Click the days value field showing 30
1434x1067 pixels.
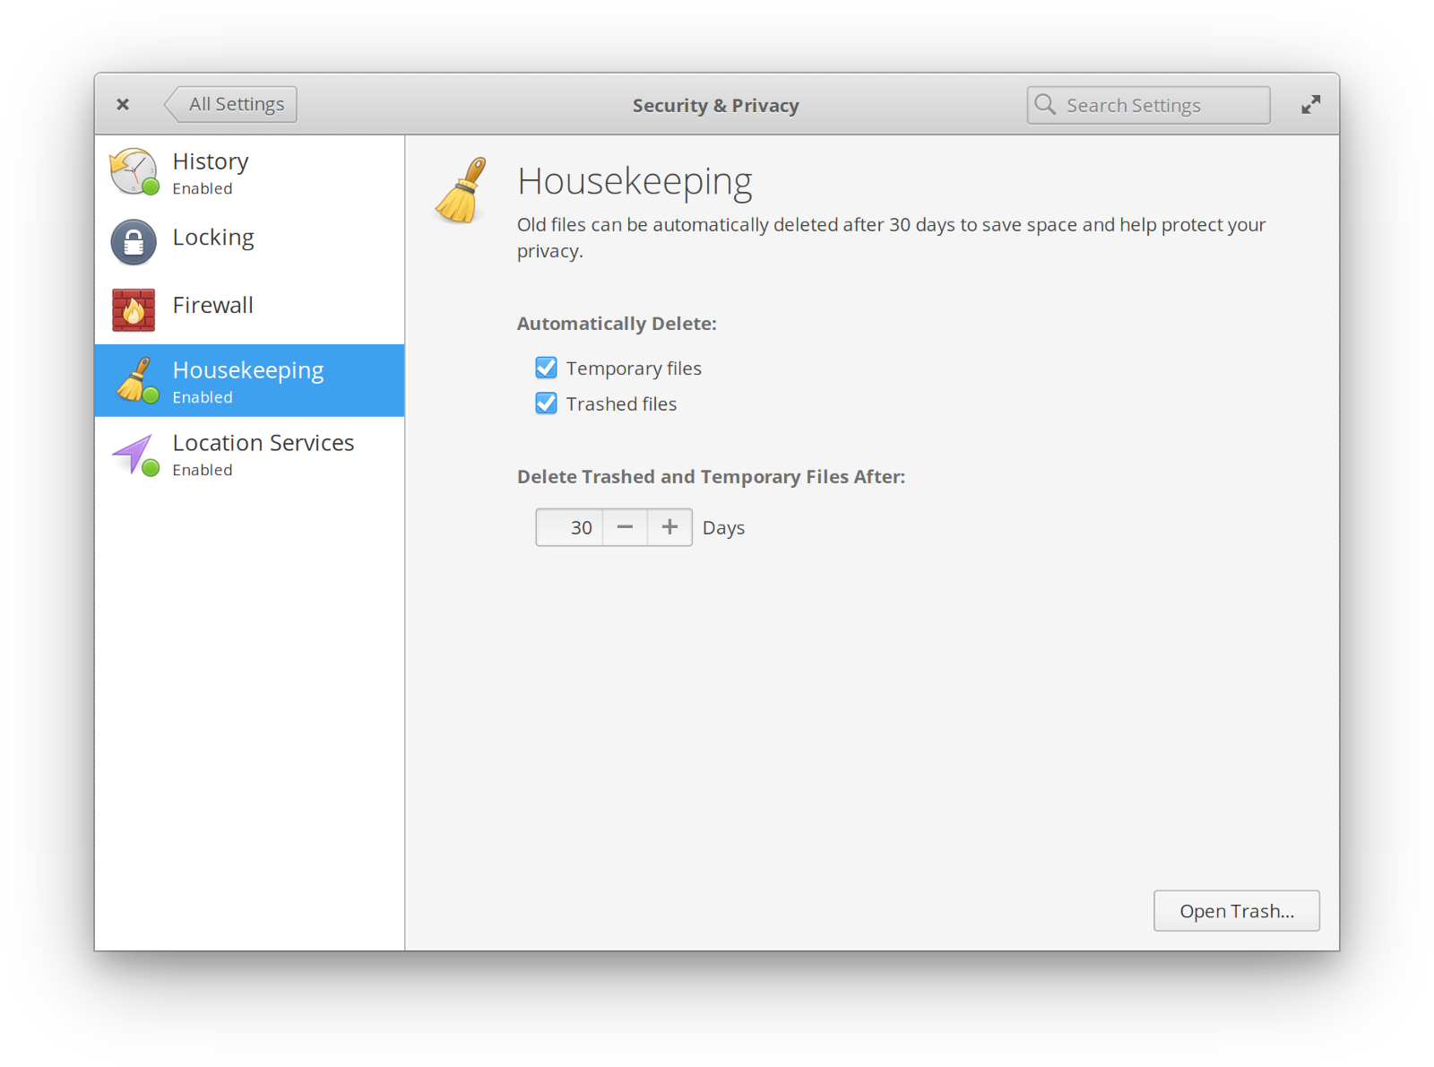tap(570, 527)
